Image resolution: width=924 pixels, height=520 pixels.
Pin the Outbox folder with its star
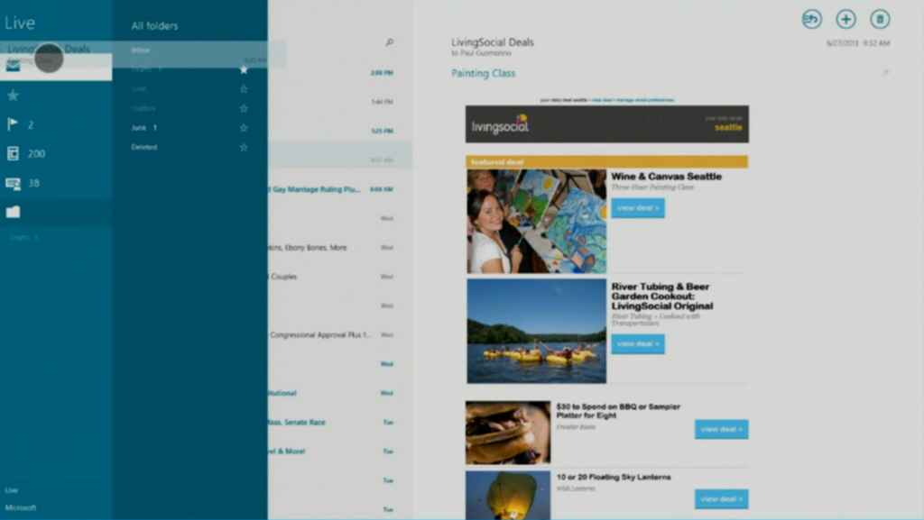point(244,108)
